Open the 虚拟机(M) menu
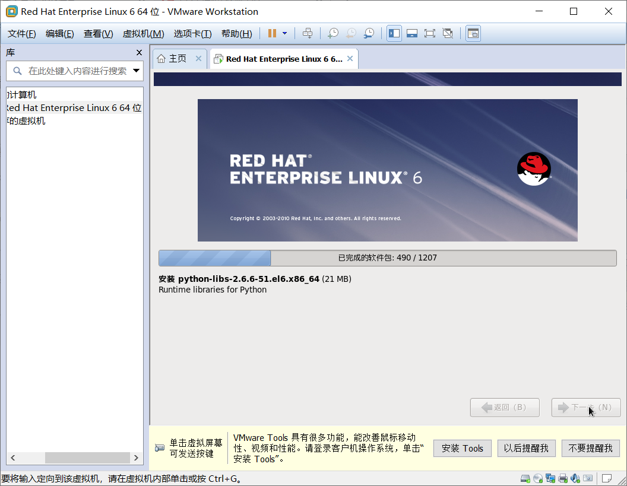The height and width of the screenshot is (486, 627). click(143, 34)
